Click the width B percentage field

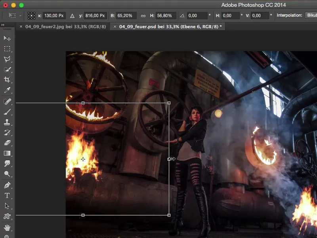pyautogui.click(x=126, y=15)
